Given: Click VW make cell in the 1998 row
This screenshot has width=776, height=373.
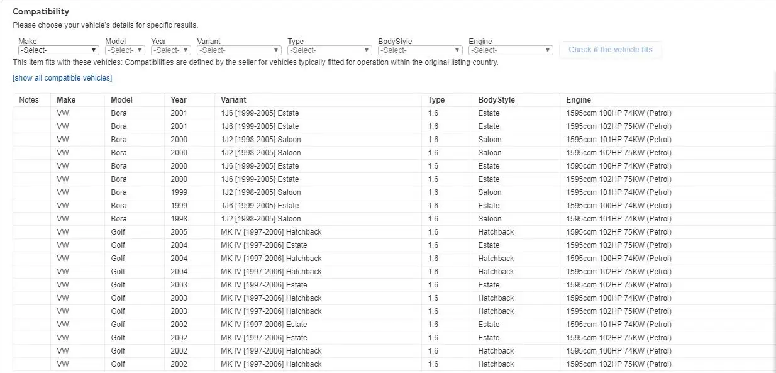Looking at the screenshot, I should [79, 219].
